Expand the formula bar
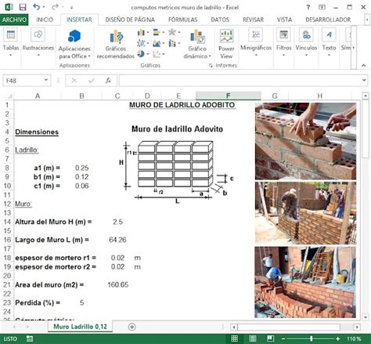 pyautogui.click(x=364, y=80)
